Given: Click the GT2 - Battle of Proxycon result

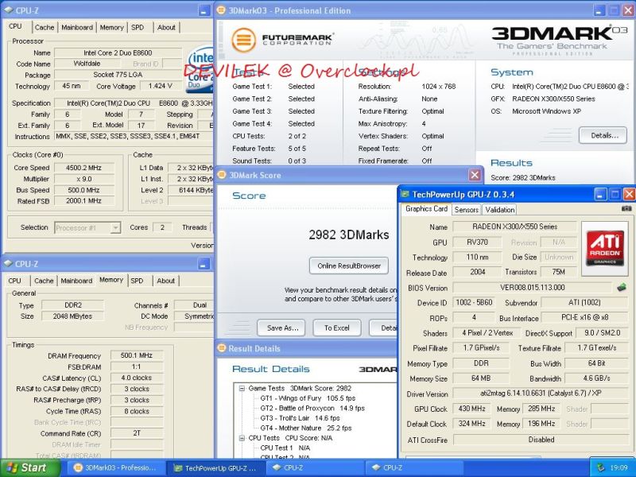Looking at the screenshot, I should (312, 408).
